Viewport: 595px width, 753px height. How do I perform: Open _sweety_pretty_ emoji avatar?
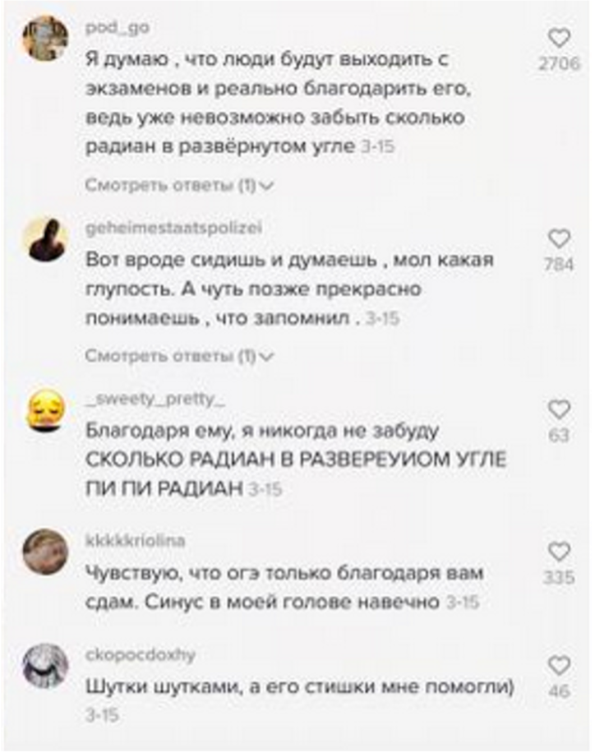coord(45,409)
